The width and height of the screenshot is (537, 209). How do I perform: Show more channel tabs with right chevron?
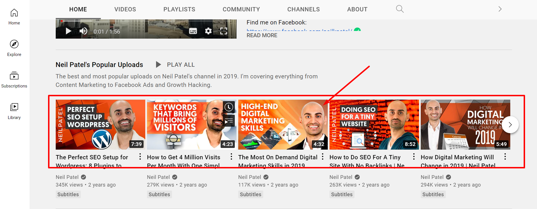(x=500, y=9)
